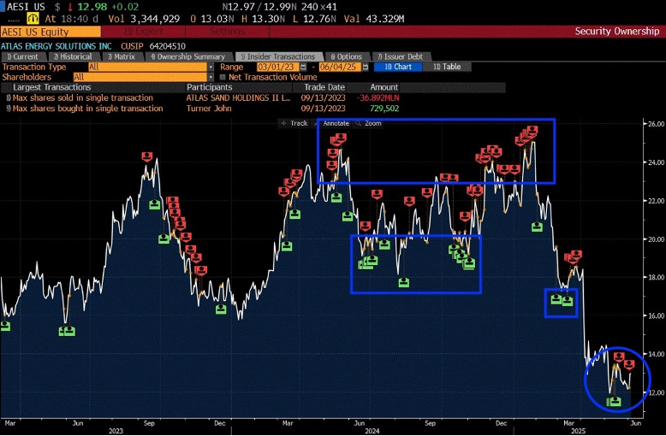Select the green buy marker at the December 2023 low
Screen dimensions: 666x436
221,309
